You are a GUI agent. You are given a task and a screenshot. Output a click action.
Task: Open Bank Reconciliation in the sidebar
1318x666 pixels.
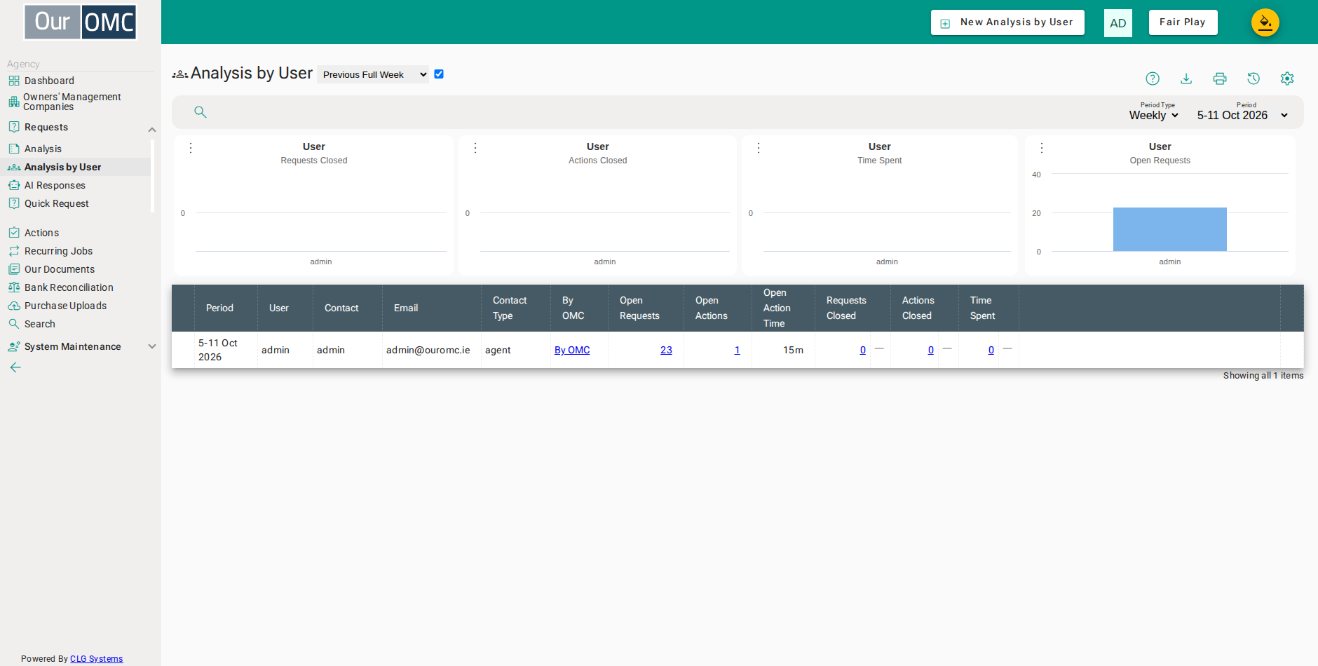point(69,287)
